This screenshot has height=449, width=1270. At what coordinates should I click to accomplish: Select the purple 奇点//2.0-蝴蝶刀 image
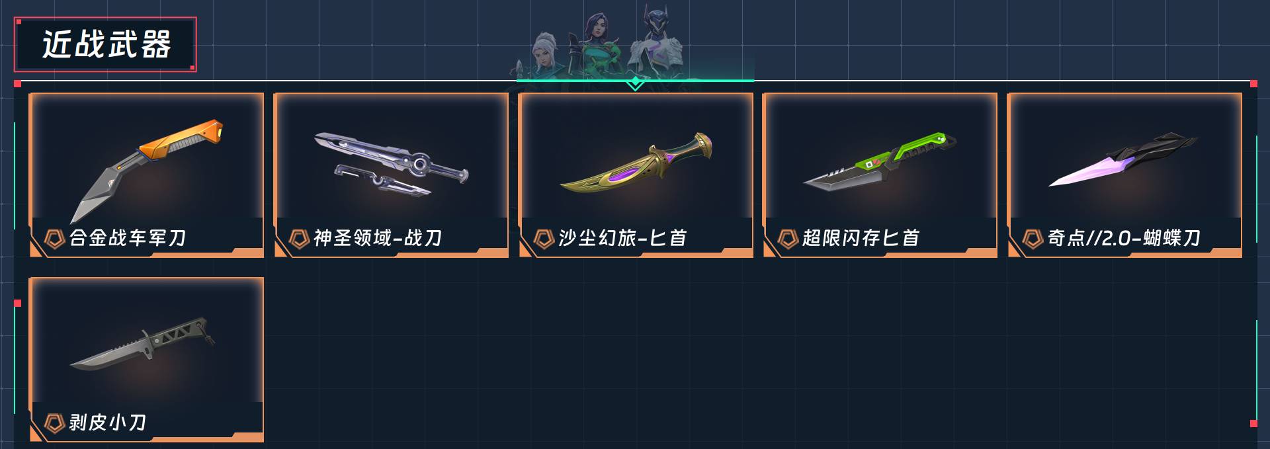pyautogui.click(x=1123, y=159)
